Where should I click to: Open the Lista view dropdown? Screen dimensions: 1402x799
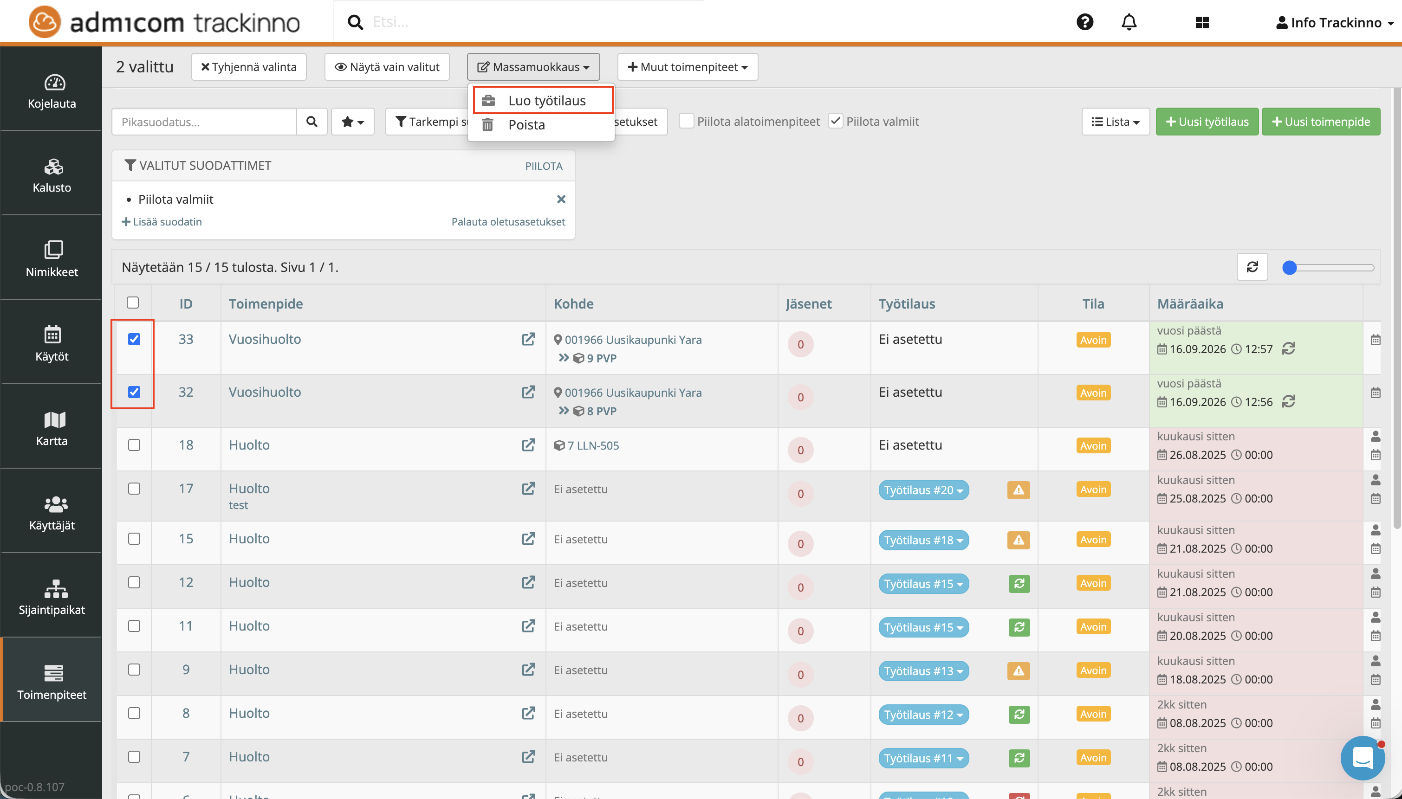(x=1115, y=122)
